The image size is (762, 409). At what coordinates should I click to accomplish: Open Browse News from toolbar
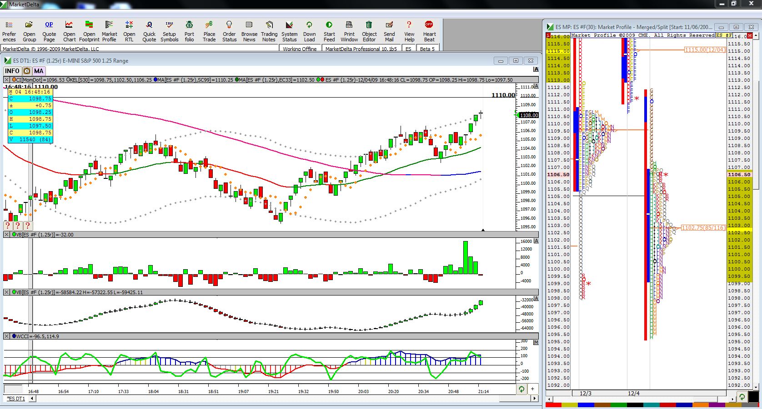click(x=249, y=31)
